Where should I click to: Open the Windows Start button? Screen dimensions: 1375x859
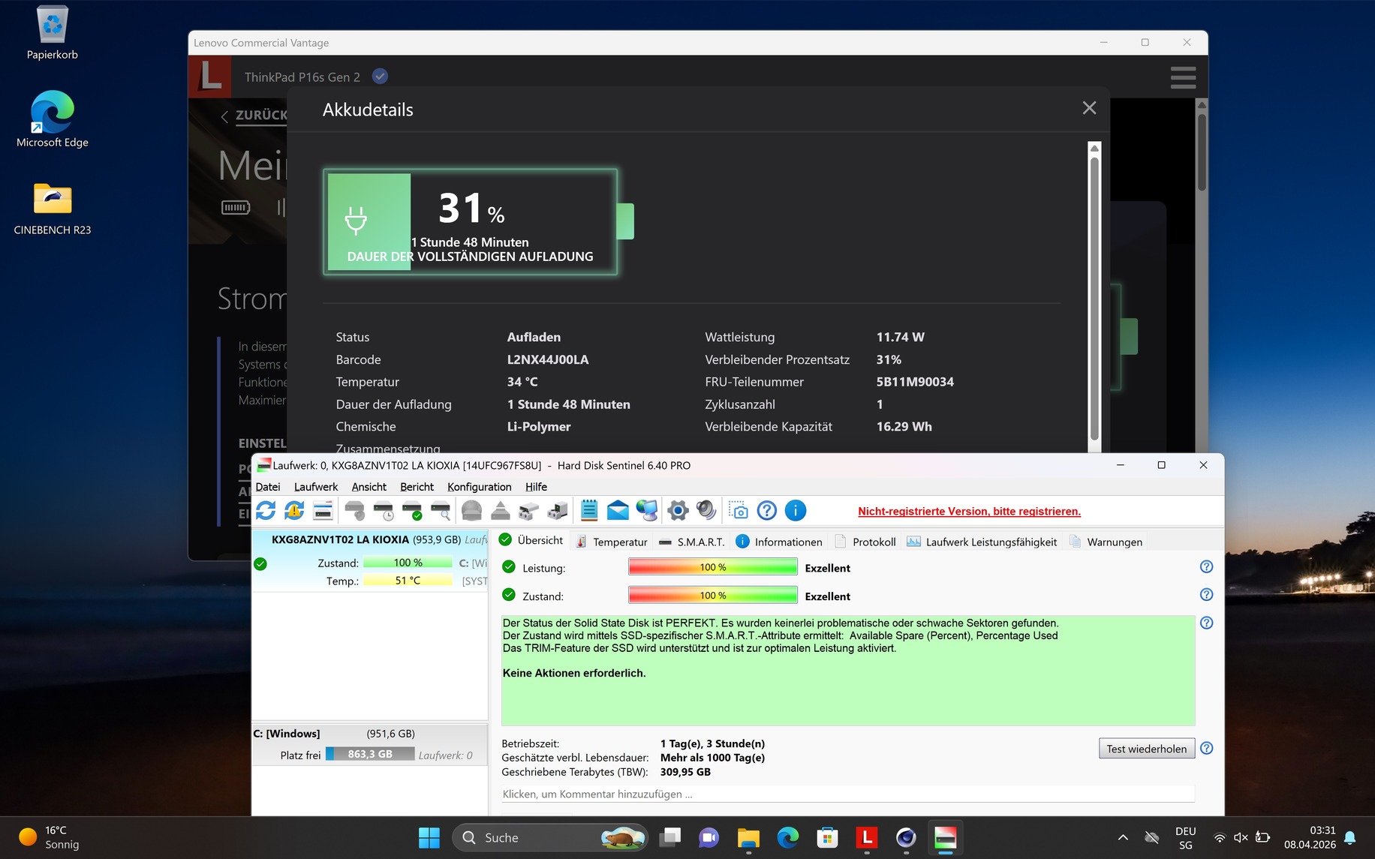click(x=429, y=837)
